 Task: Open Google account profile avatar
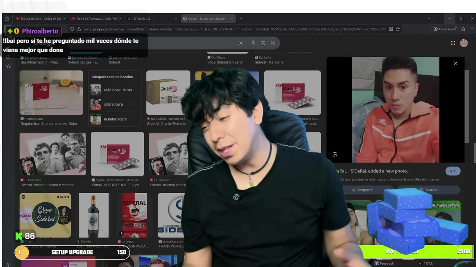point(464,43)
